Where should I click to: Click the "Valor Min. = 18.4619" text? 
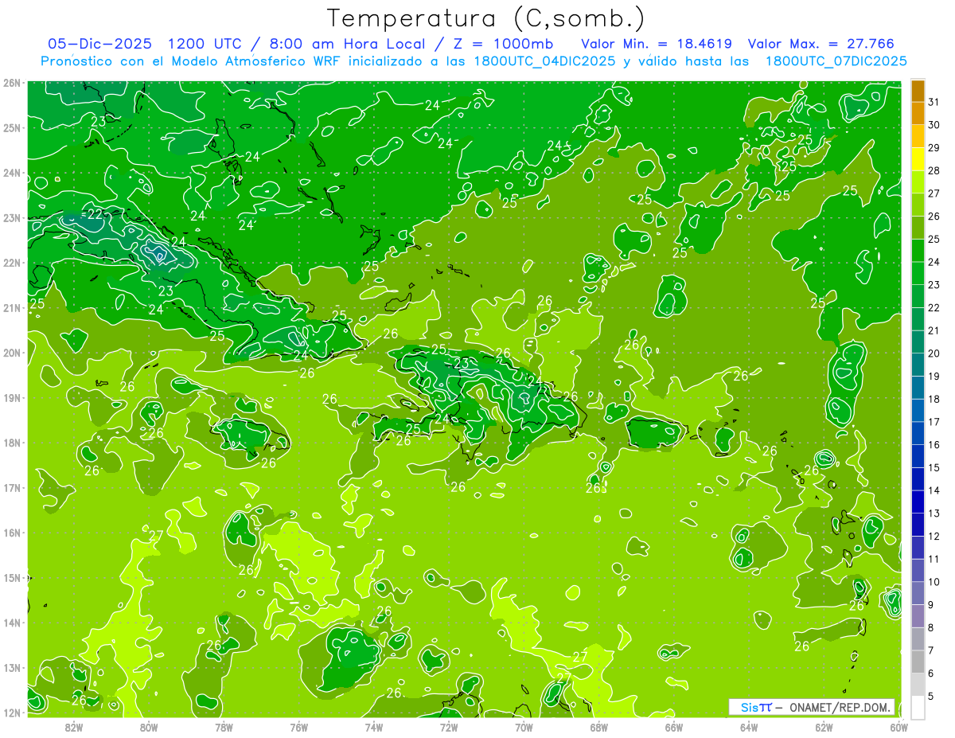tap(657, 44)
